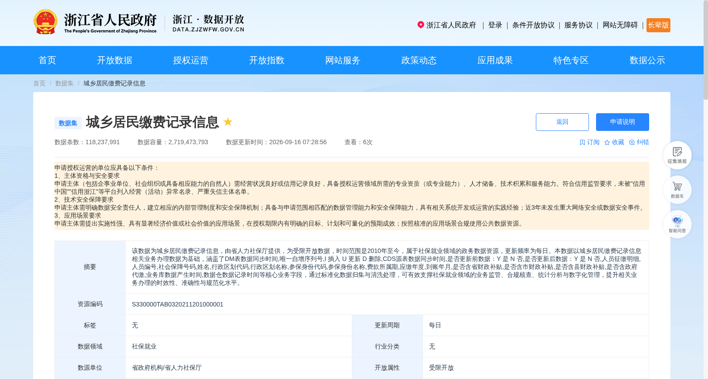The image size is (708, 379).
Task: Add to favorites with 收藏
Action: [614, 142]
